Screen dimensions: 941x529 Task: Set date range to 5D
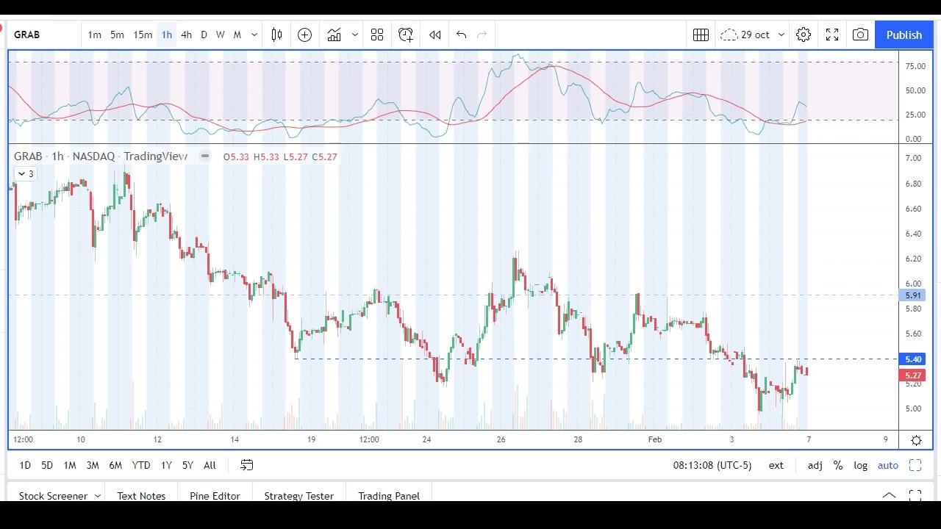click(47, 465)
